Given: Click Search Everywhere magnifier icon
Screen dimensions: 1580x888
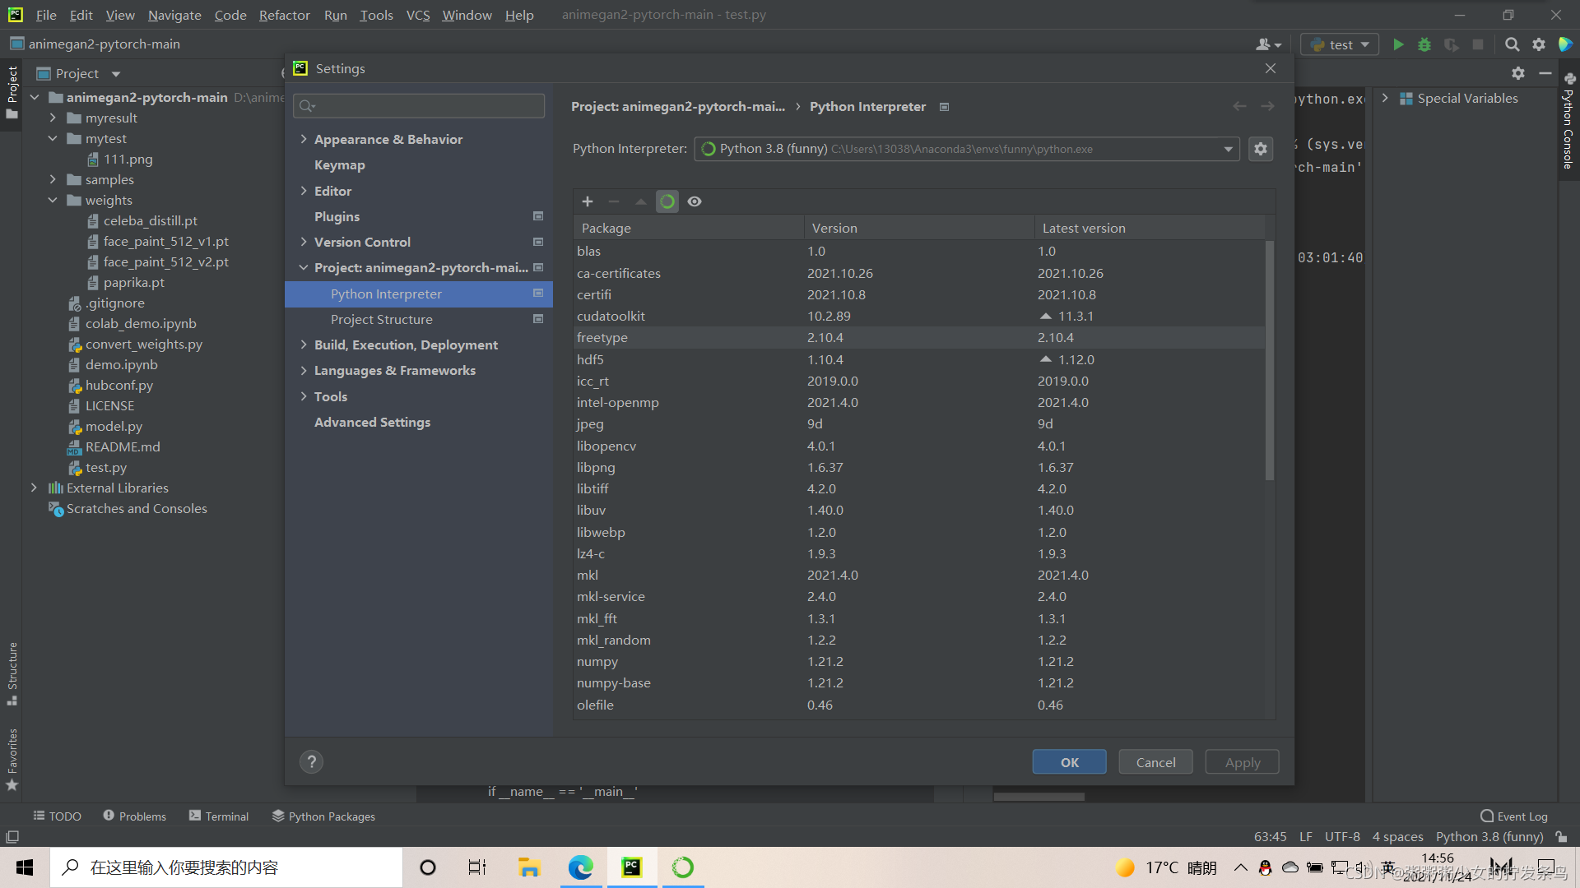Looking at the screenshot, I should tap(1512, 44).
